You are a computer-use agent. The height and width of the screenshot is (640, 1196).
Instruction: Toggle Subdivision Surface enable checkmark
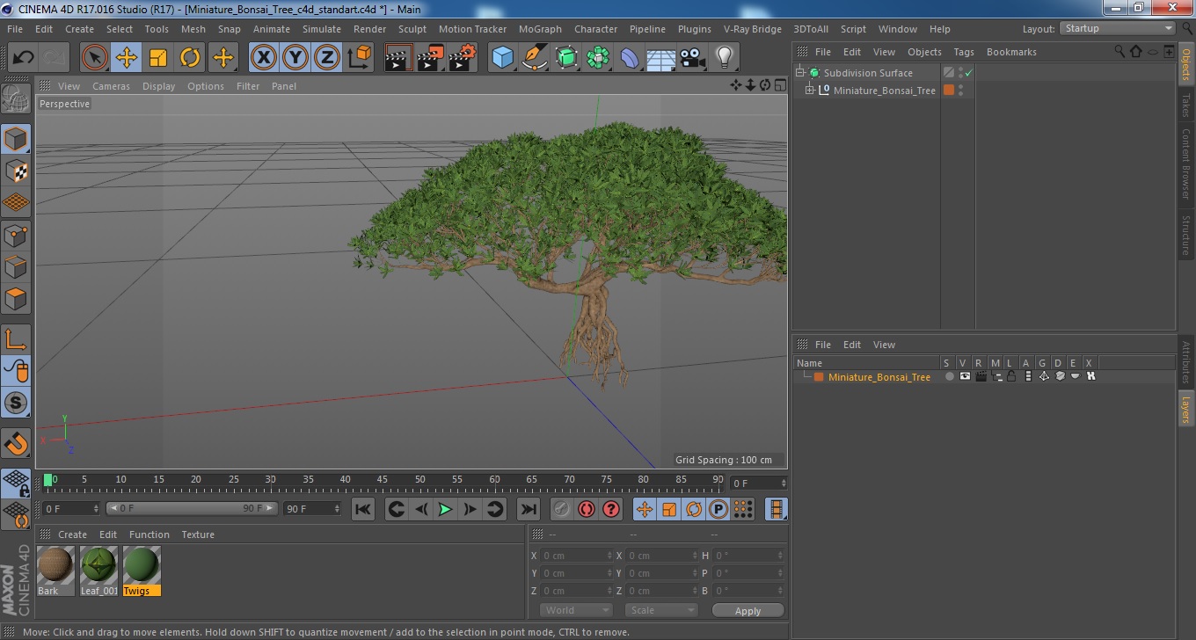pyautogui.click(x=968, y=73)
